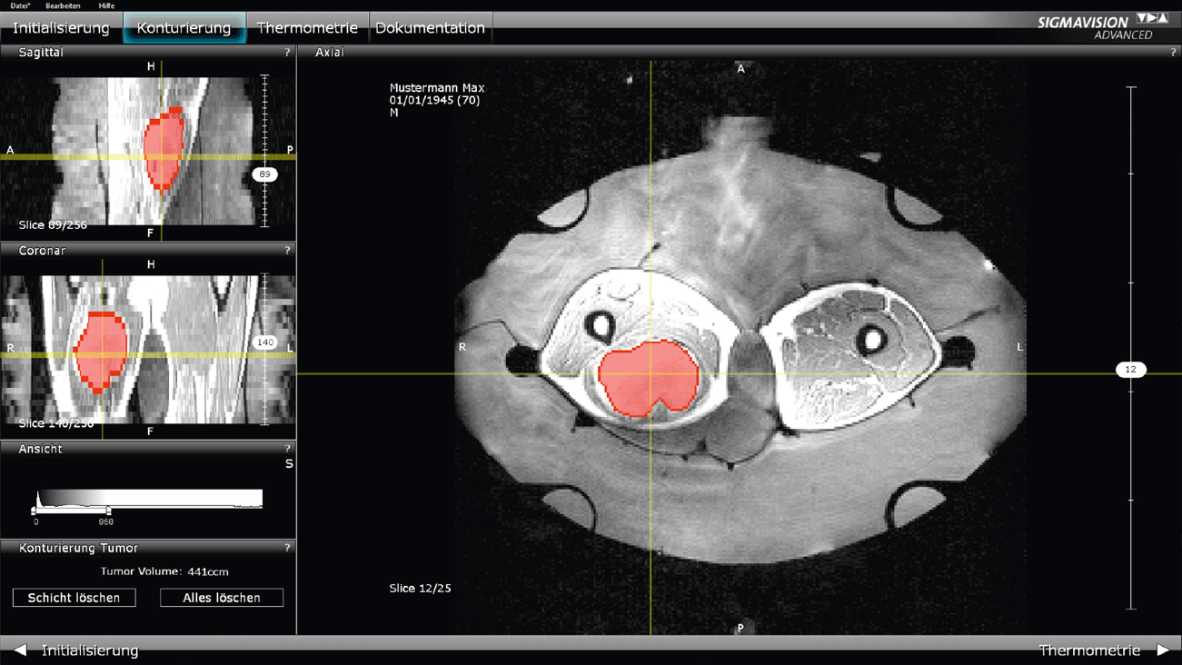Click the Ansicht panel help question mark
The width and height of the screenshot is (1182, 665).
pyautogui.click(x=287, y=449)
